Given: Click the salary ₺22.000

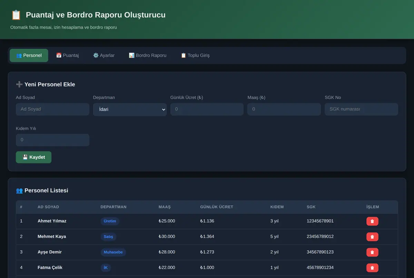Looking at the screenshot, I should (167, 268).
